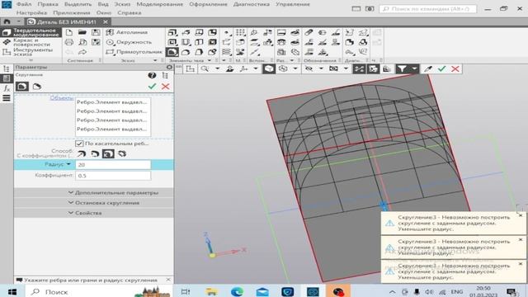528x297 pixels.
Task: Open the Правка menu
Action: pyautogui.click(x=48, y=4)
